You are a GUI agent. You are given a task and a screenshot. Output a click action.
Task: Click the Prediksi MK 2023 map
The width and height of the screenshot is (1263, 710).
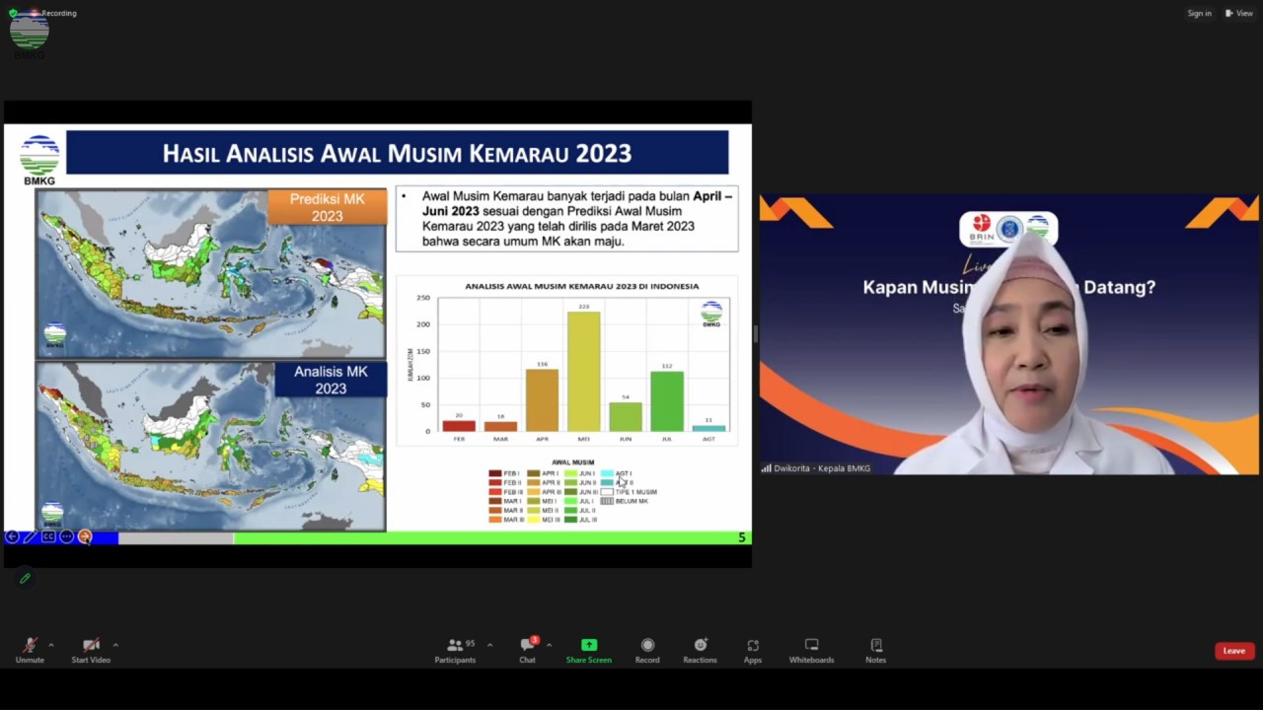click(211, 274)
